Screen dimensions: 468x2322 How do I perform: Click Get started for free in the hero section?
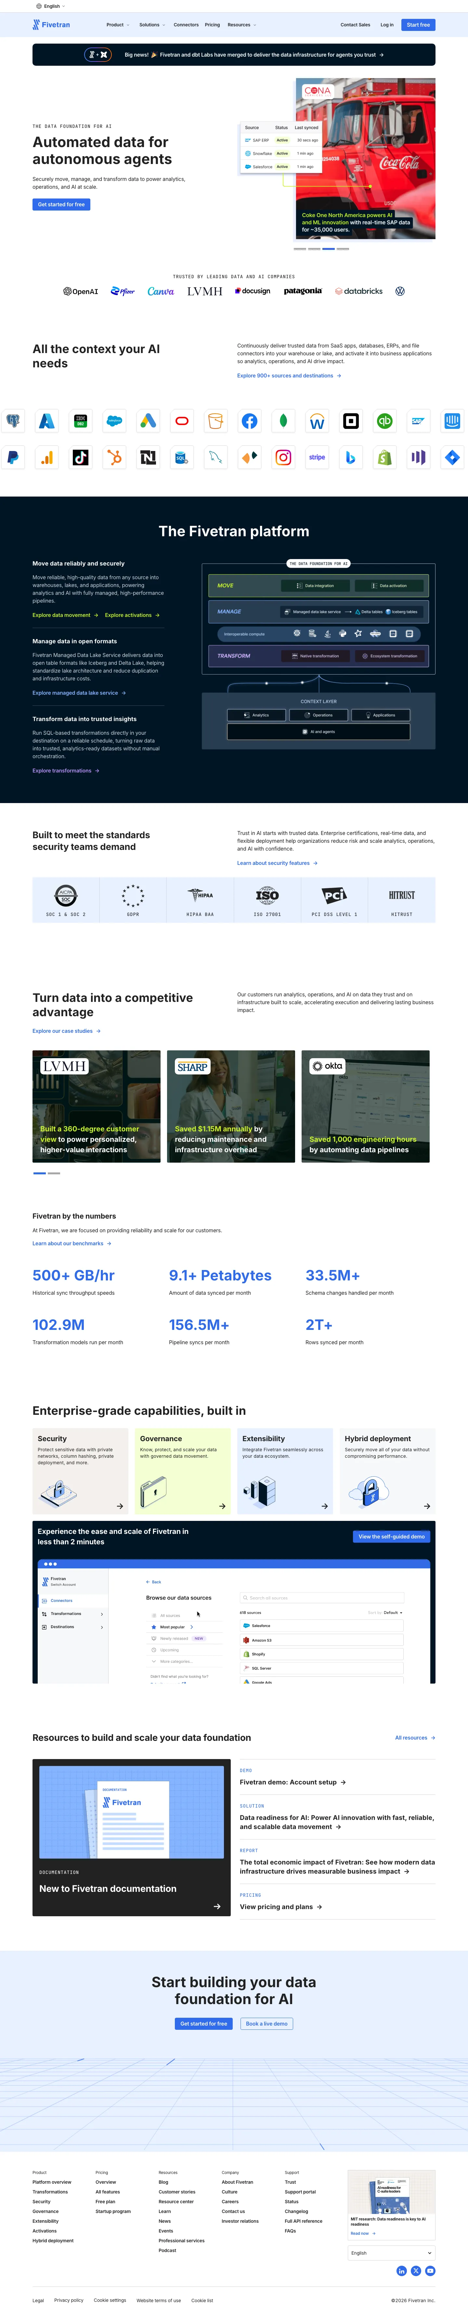coord(61,205)
